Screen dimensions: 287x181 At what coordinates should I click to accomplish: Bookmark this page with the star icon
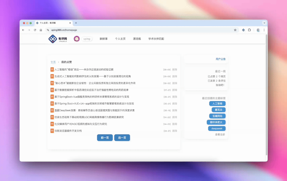[x=235, y=30]
